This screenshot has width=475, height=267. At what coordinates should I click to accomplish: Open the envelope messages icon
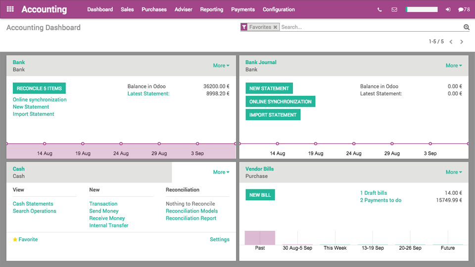(394, 9)
